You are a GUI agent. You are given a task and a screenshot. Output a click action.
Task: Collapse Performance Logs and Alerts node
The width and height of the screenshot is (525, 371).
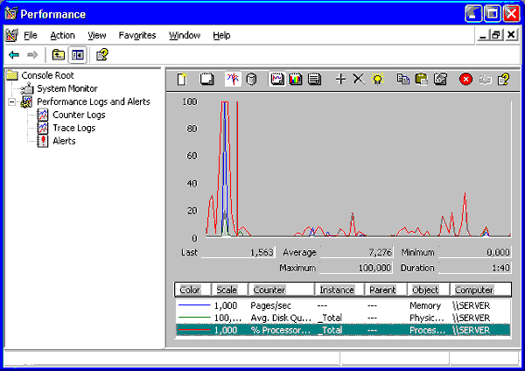click(x=11, y=101)
